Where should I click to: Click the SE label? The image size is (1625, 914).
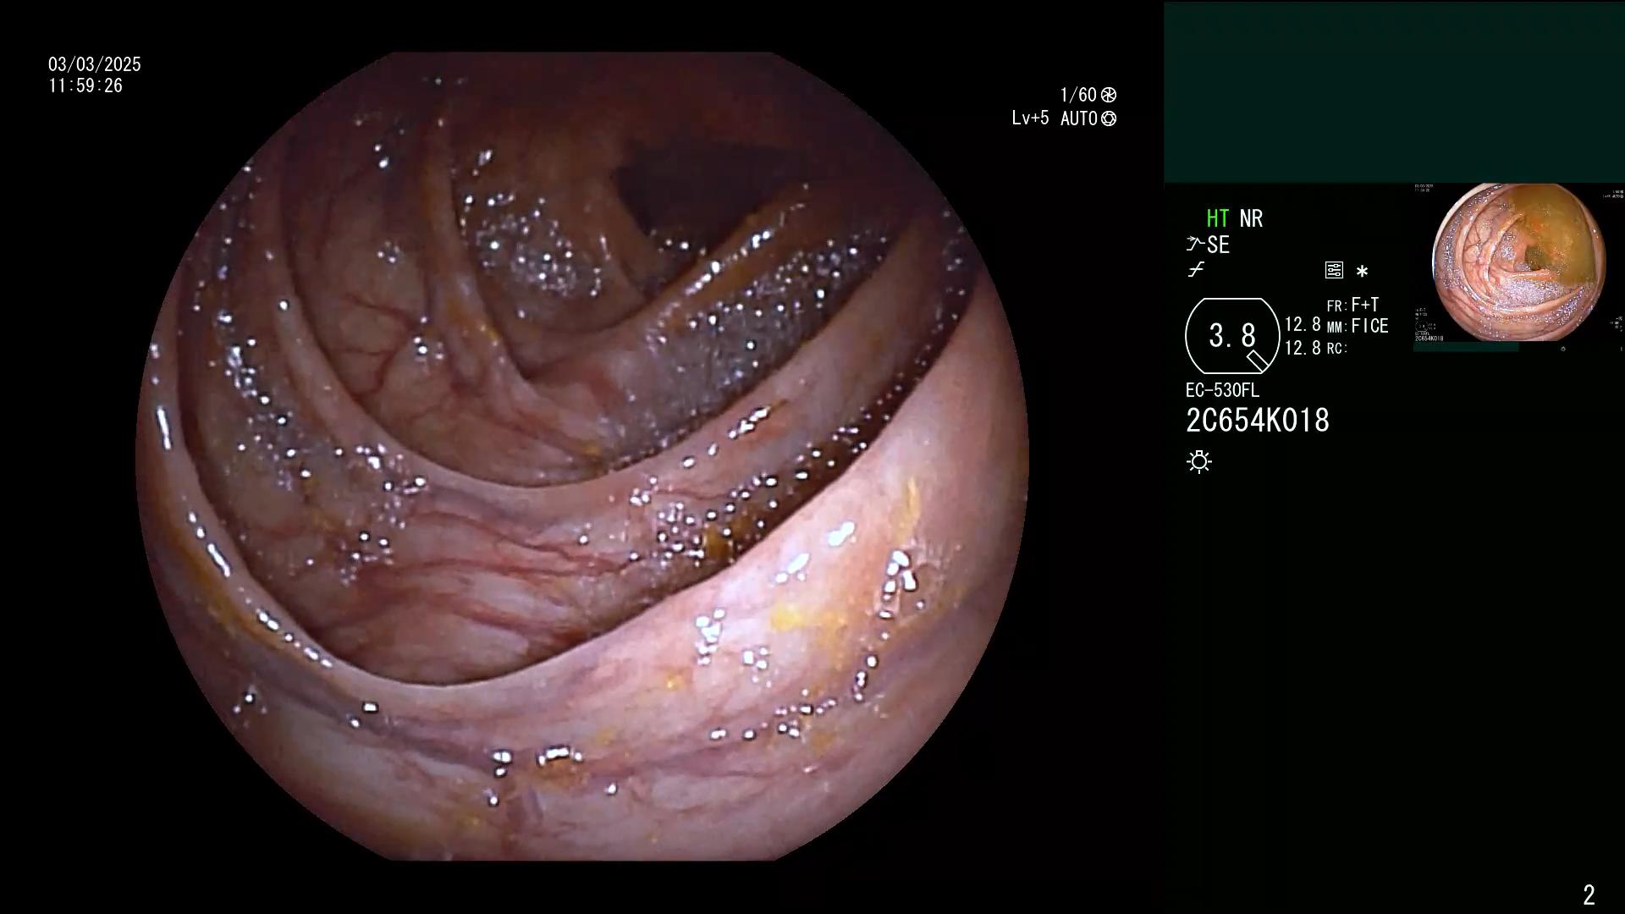point(1218,245)
